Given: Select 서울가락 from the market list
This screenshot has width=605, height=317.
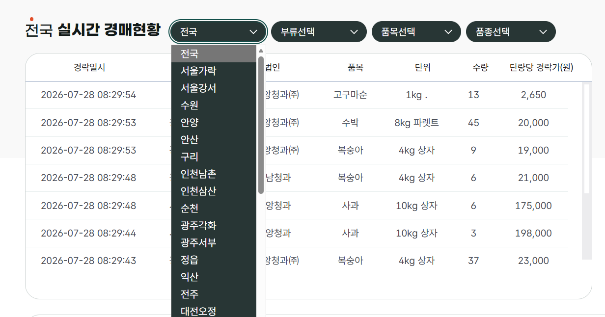Looking at the screenshot, I should tap(214, 71).
